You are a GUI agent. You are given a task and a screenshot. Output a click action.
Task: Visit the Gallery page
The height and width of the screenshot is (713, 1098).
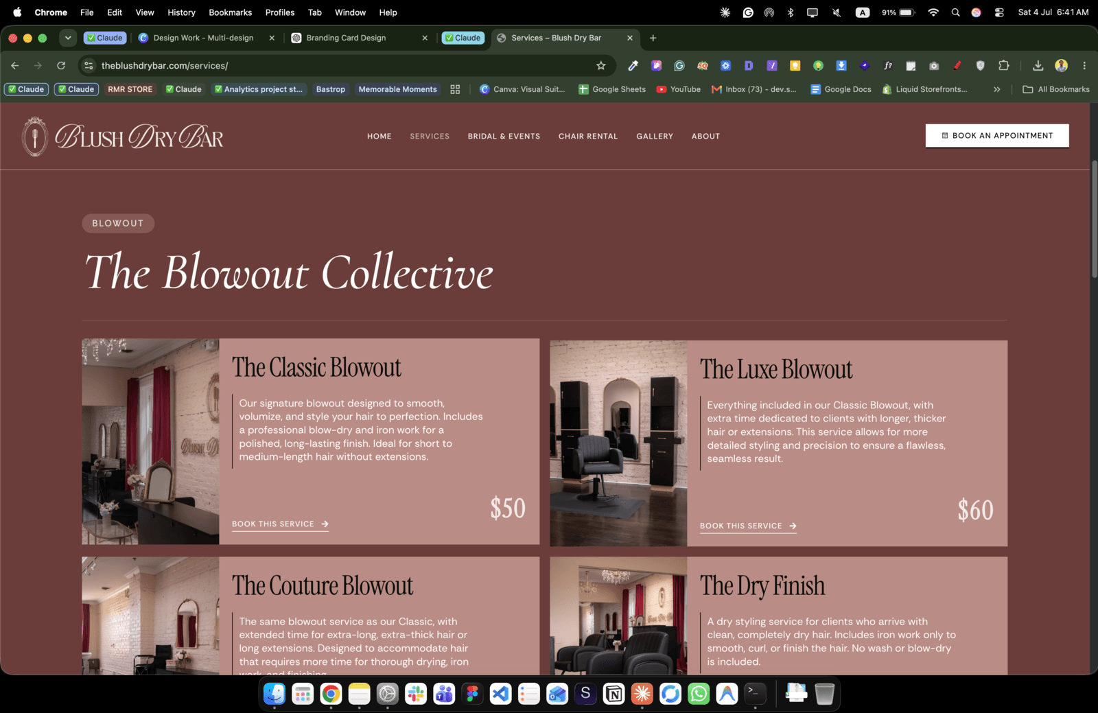[x=655, y=137]
